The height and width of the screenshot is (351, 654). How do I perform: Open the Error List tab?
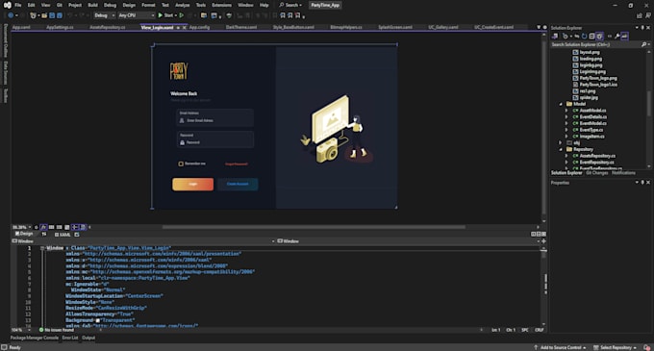pyautogui.click(x=70, y=338)
